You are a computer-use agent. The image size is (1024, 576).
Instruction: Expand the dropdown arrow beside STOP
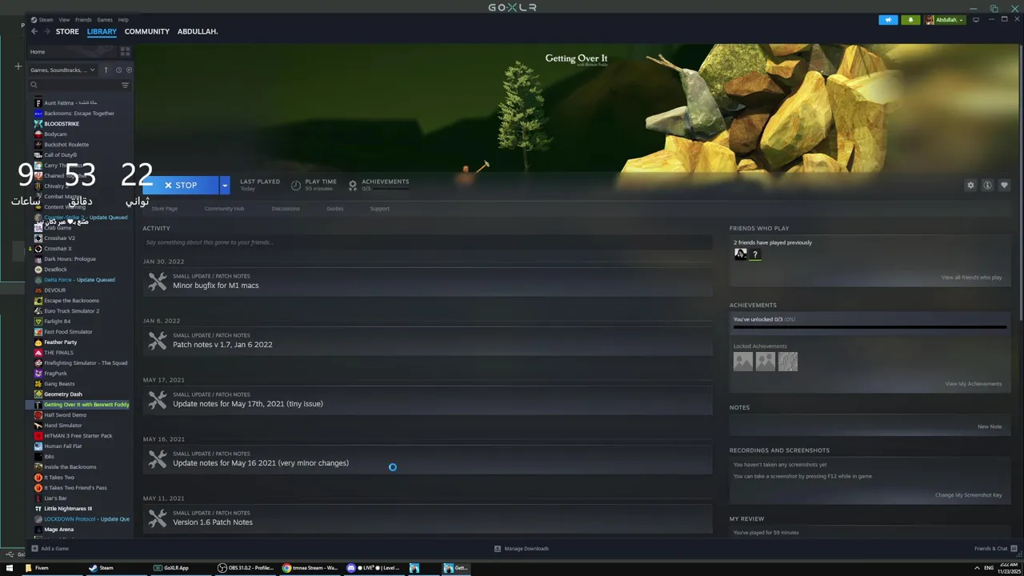point(225,186)
